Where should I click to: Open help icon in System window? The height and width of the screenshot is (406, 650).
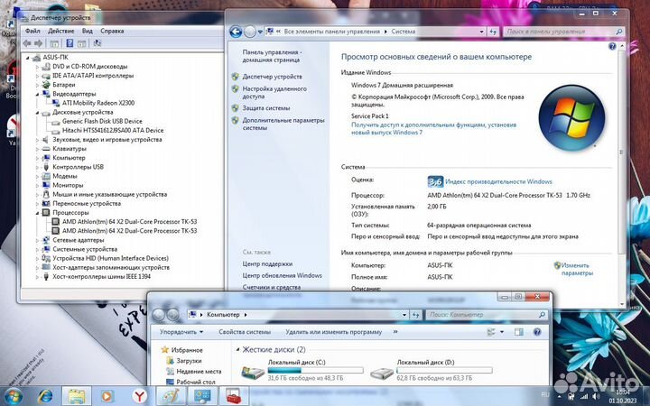(x=612, y=46)
